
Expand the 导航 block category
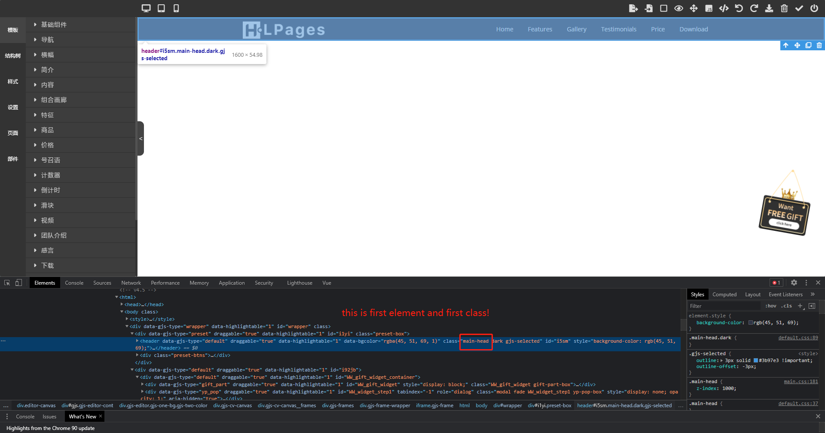pyautogui.click(x=47, y=40)
